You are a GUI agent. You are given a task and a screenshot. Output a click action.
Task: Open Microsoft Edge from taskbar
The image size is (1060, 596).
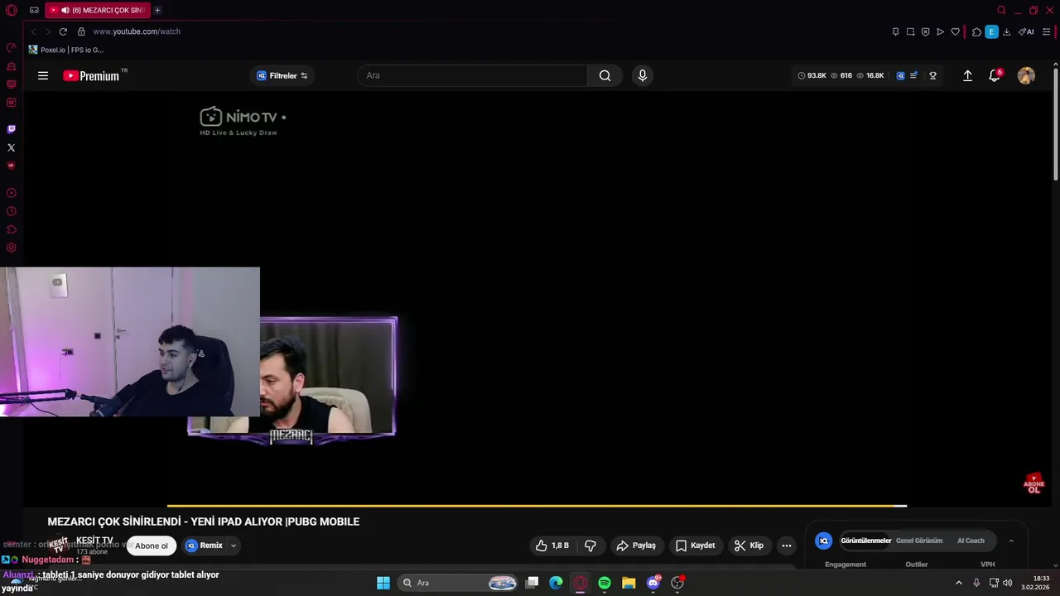click(556, 583)
